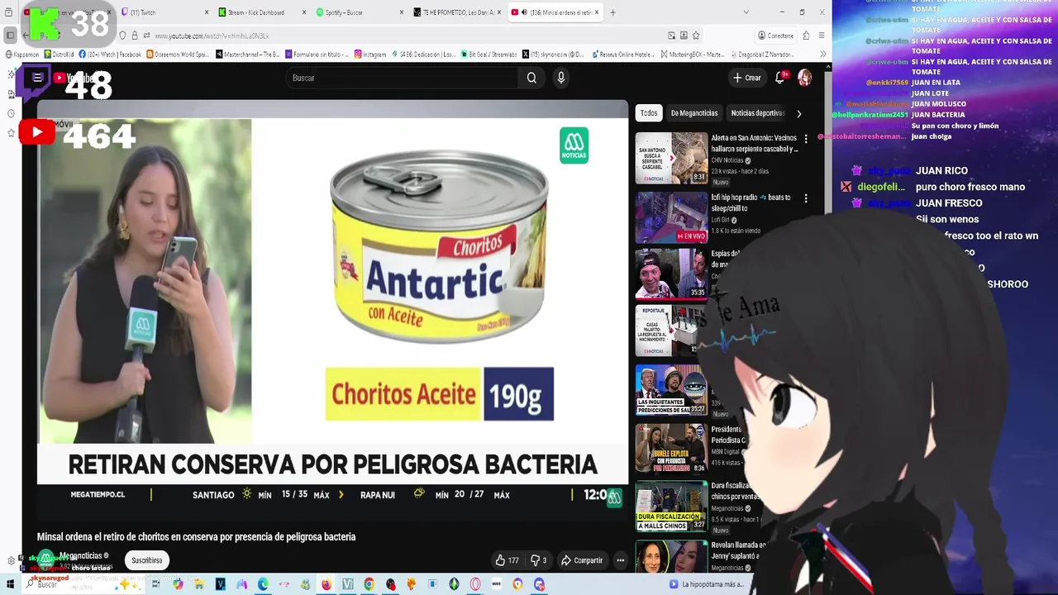Open the tab list dropdown chevron
This screenshot has height=595, width=1058.
746,12
